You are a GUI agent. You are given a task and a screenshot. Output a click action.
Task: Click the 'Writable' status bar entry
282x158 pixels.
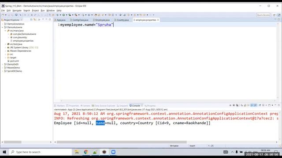[x=174, y=146]
